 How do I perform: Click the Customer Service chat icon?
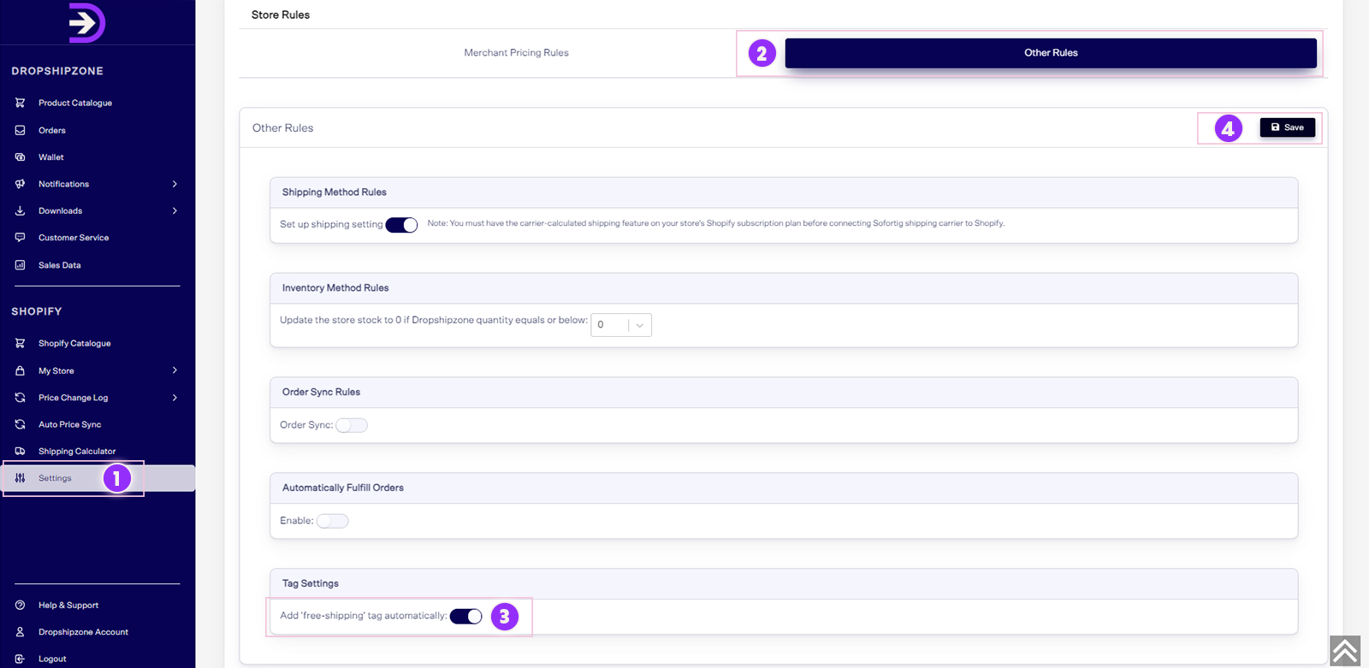(20, 238)
